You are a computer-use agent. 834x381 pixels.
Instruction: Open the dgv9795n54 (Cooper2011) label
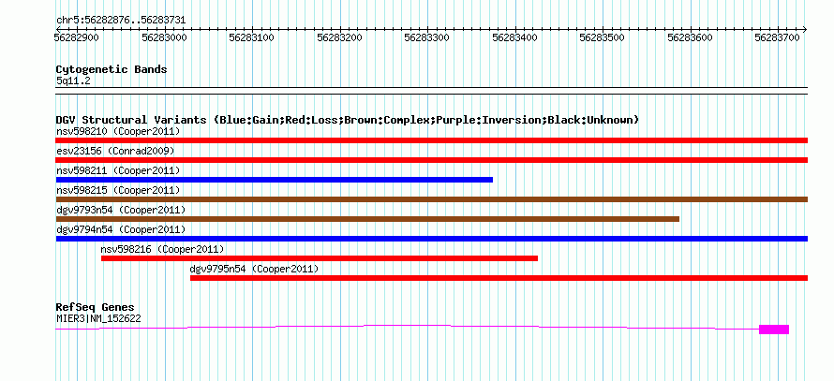tap(254, 269)
